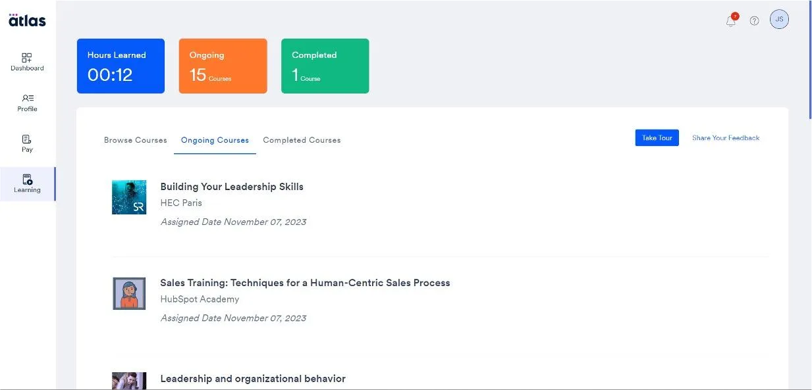
Task: Select the Ongoing Courses tab
Action: [x=215, y=140]
